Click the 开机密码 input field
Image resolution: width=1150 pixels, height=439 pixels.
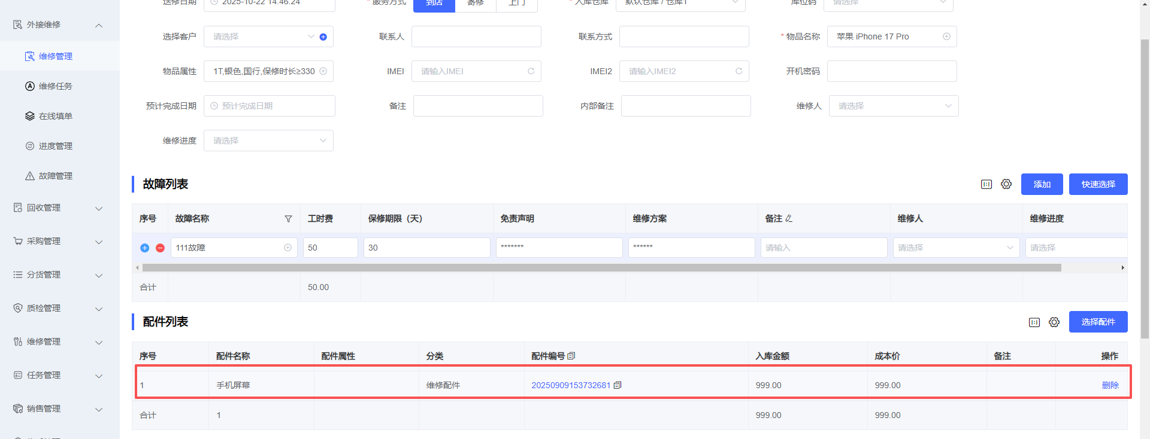click(891, 71)
